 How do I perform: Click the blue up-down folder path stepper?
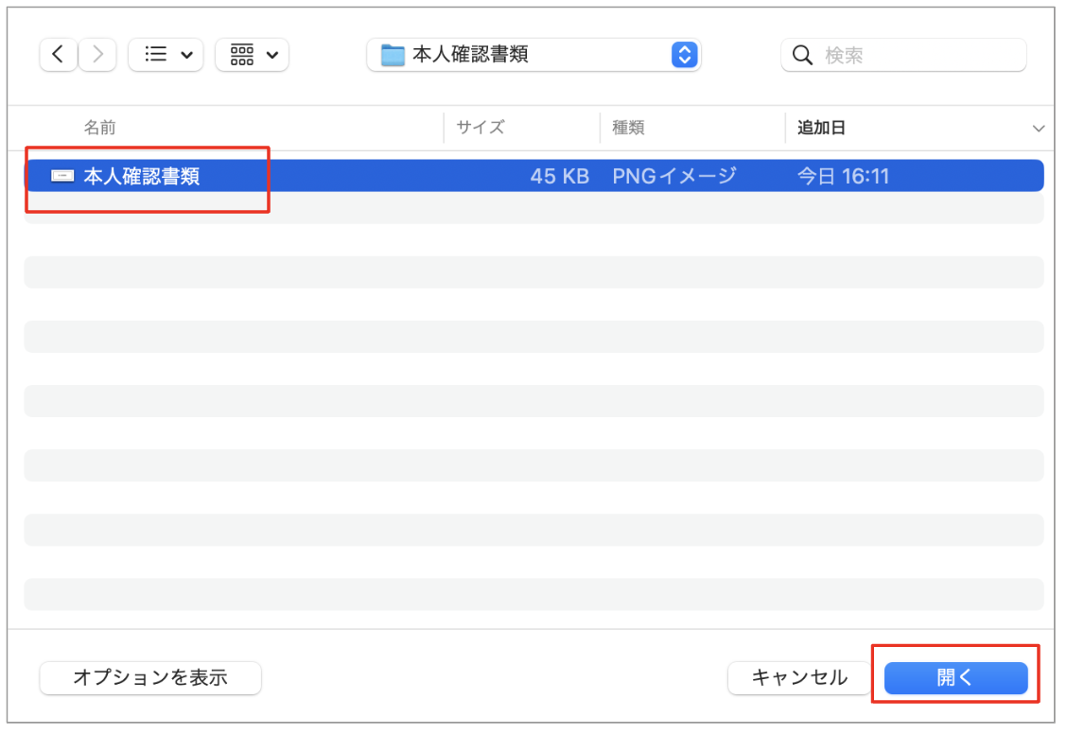click(685, 55)
